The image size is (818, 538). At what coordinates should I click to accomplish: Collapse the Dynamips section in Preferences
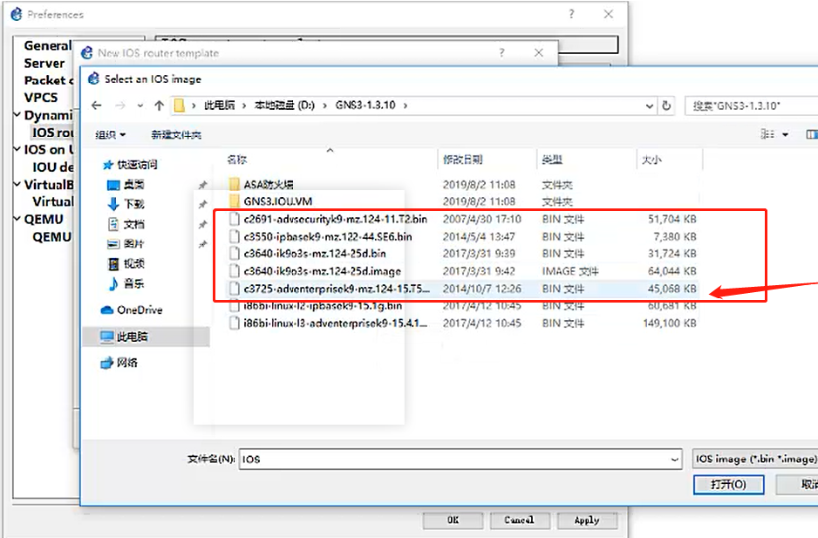pyautogui.click(x=17, y=115)
